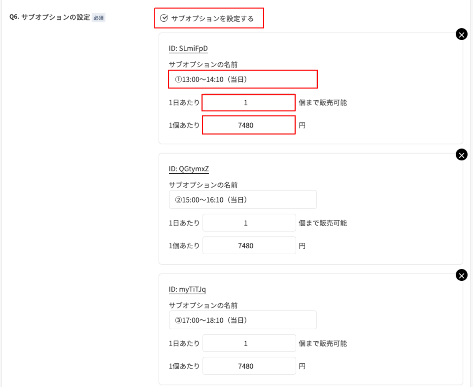Delete sub-option QGtymxZ using X icon
This screenshot has height=387, width=473.
461,154
